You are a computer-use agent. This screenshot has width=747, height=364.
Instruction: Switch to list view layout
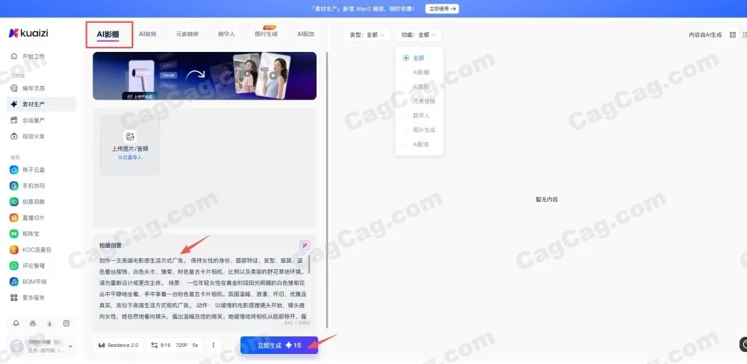point(745,35)
